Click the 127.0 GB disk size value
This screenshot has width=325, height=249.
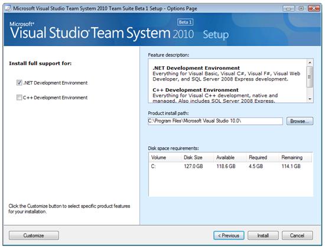[x=193, y=166]
